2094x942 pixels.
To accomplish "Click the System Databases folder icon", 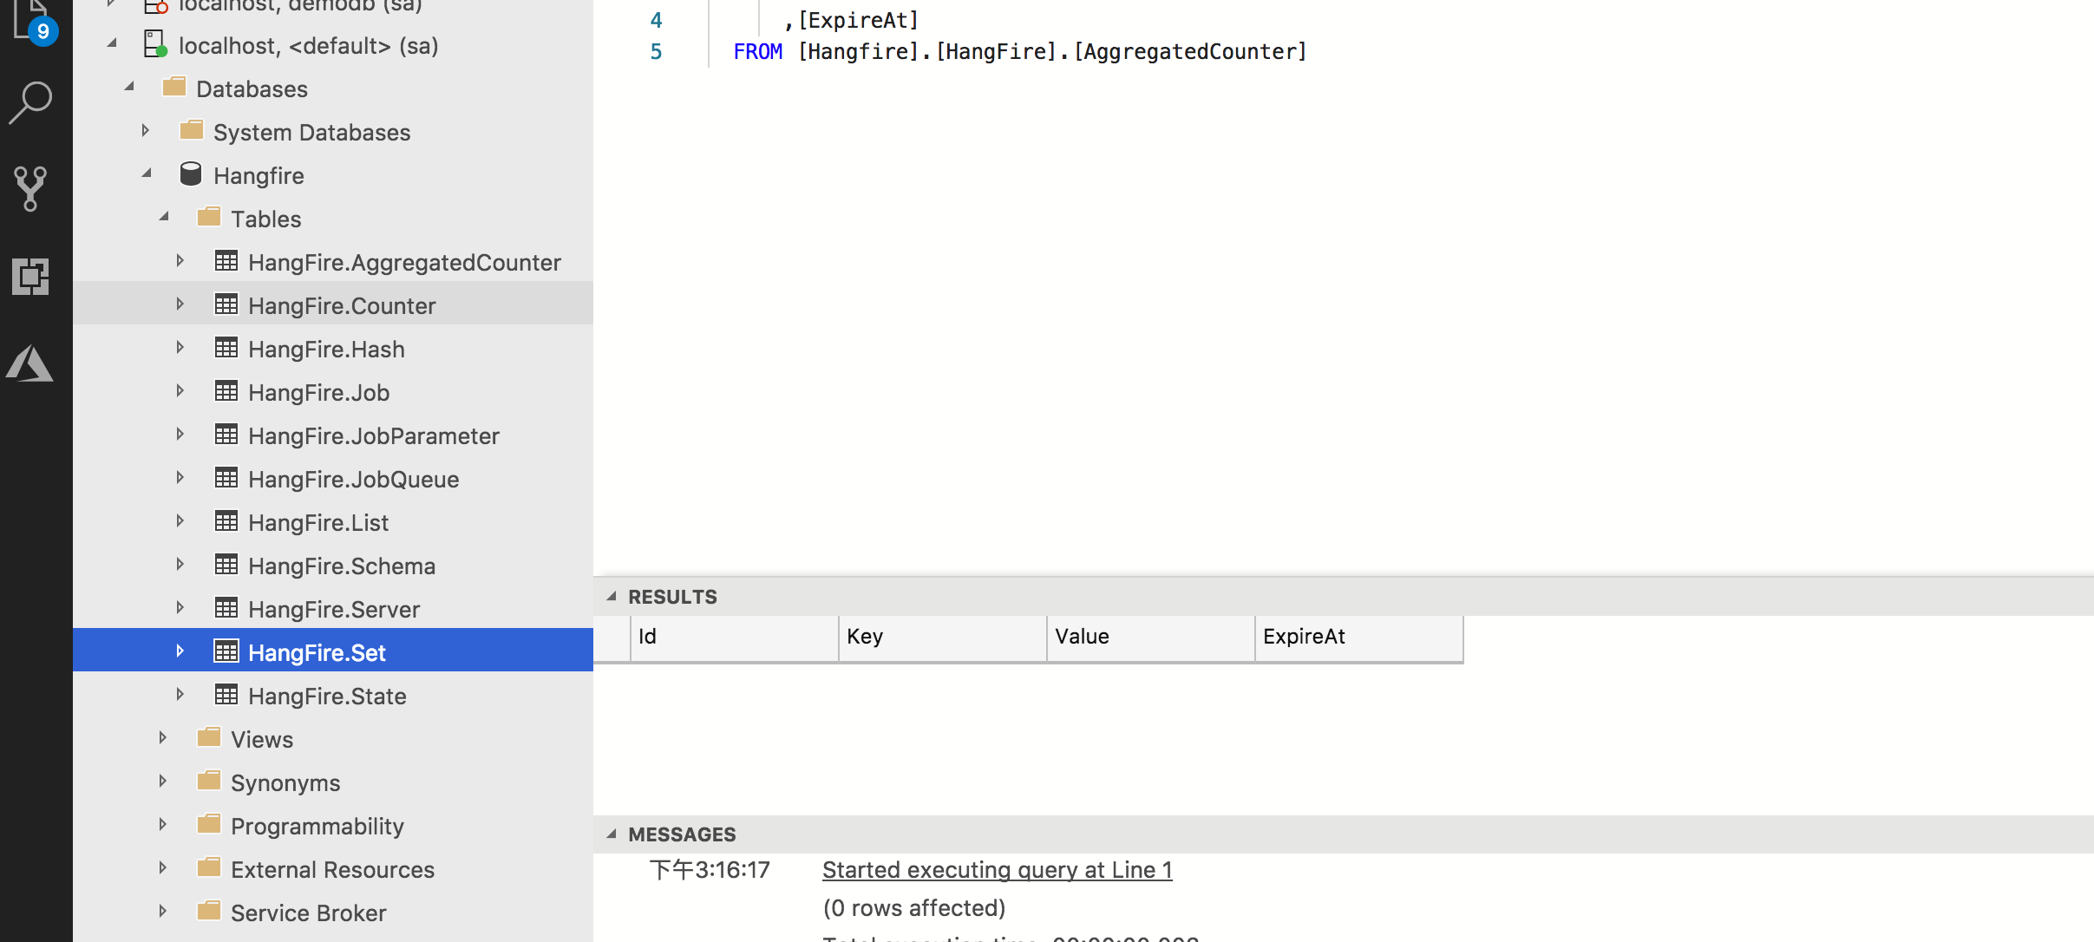I will pos(192,130).
